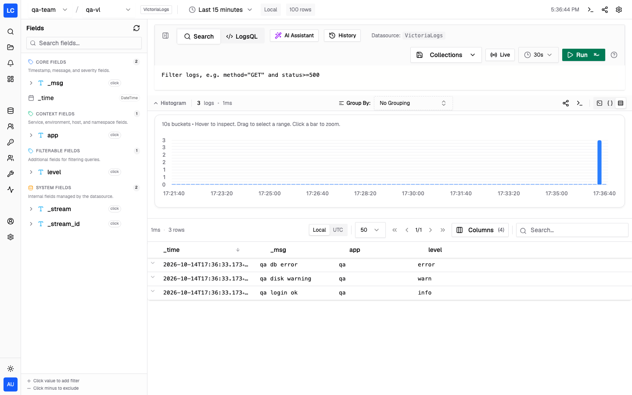Open the AI Assistant
The image size is (632, 395).
pos(294,36)
